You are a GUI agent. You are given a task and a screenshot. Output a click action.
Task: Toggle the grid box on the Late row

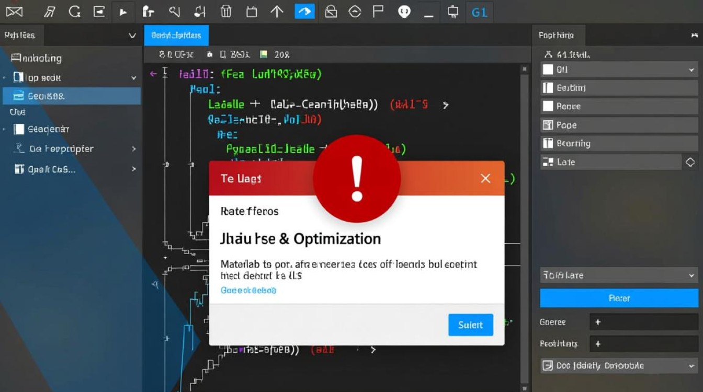tap(548, 162)
